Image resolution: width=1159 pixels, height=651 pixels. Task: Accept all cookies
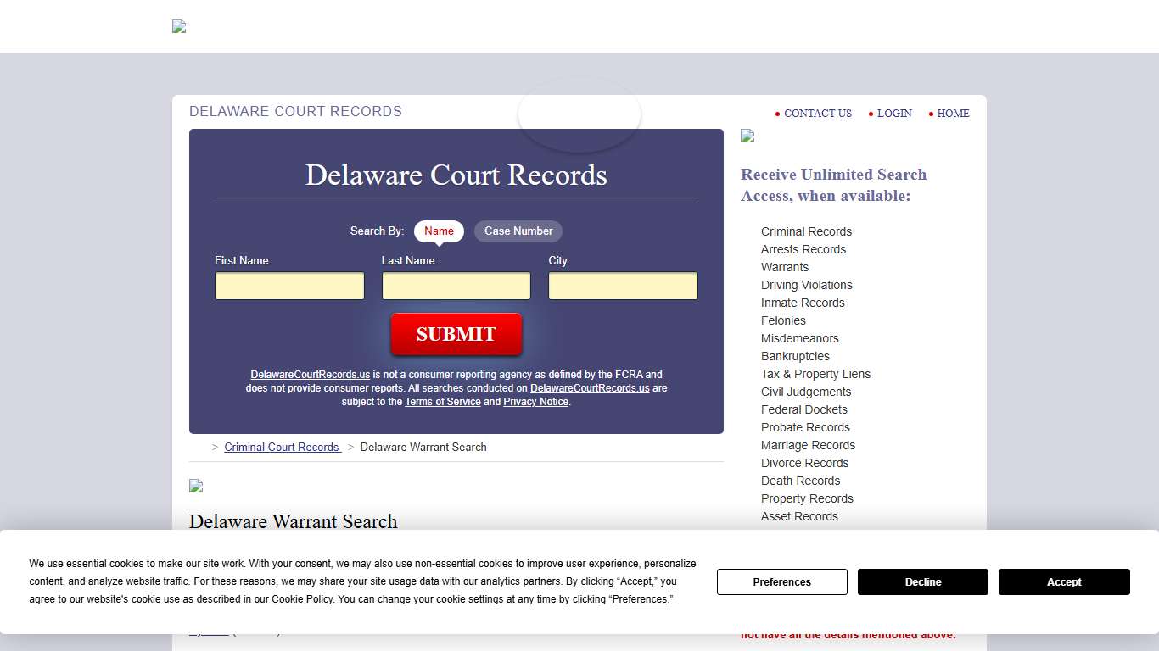click(1063, 581)
